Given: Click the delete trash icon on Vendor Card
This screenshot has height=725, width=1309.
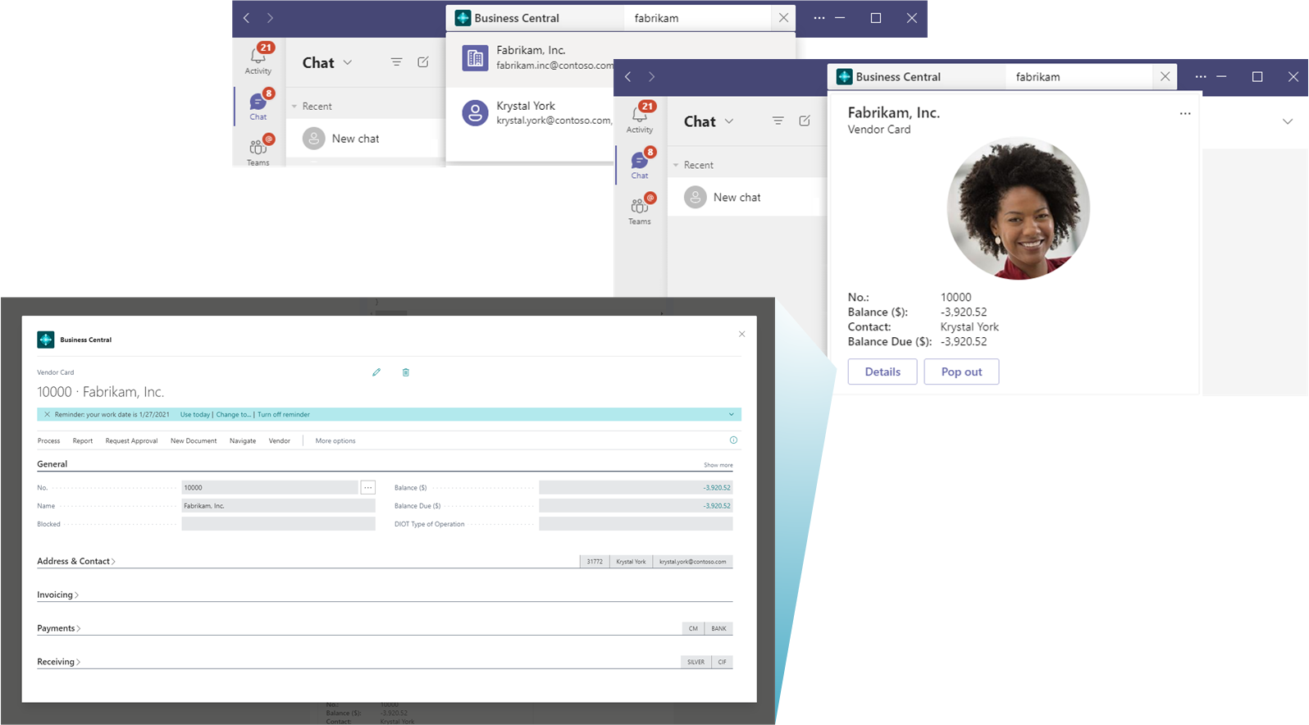Looking at the screenshot, I should 405,372.
